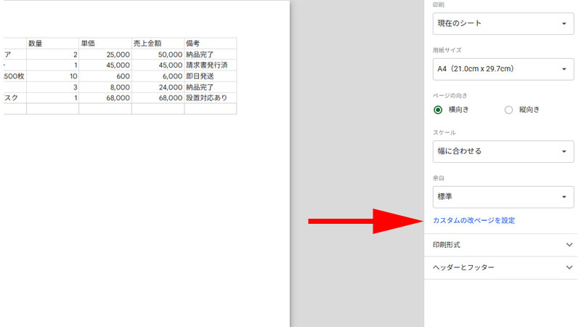Select the 横向き landscape radio button
Viewport: 581px width, 327px height.
pos(438,110)
